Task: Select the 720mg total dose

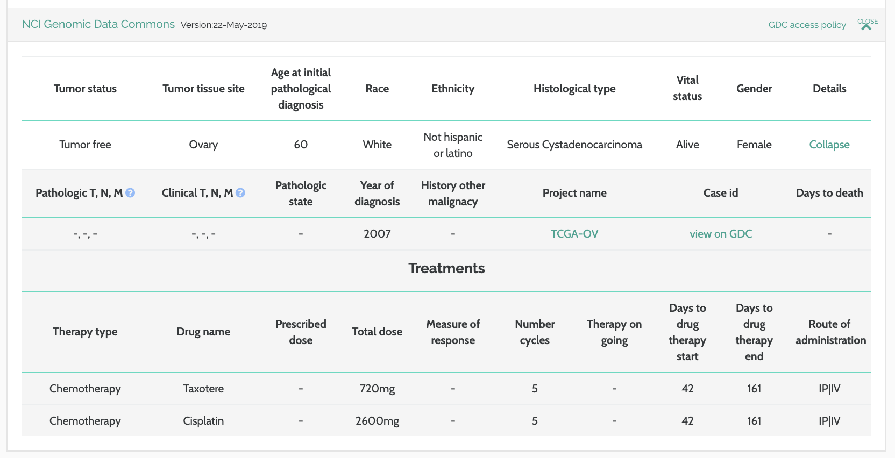Action: pos(377,389)
